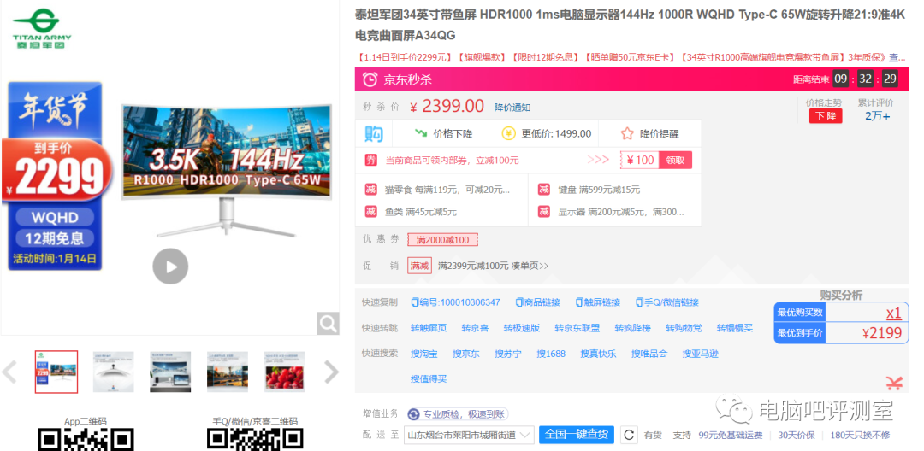The width and height of the screenshot is (924, 451).
Task: Open the image magnifier search icon
Action: (328, 323)
